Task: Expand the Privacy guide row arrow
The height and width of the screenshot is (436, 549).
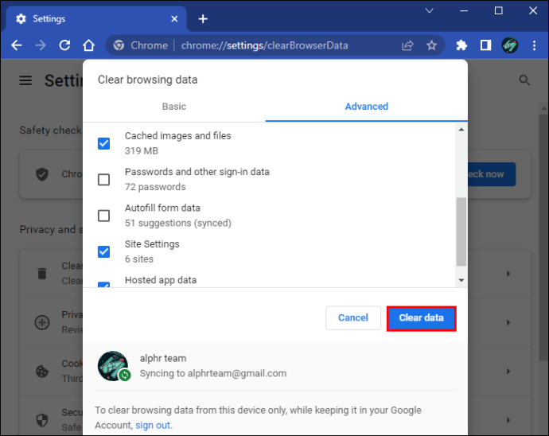Action: coord(508,322)
